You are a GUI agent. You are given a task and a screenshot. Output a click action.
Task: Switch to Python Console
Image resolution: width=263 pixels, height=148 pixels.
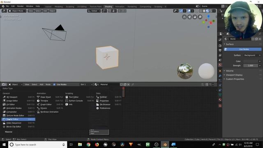point(79,101)
